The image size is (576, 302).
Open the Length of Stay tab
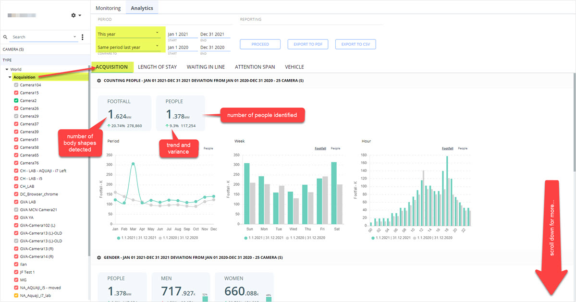[x=157, y=67]
